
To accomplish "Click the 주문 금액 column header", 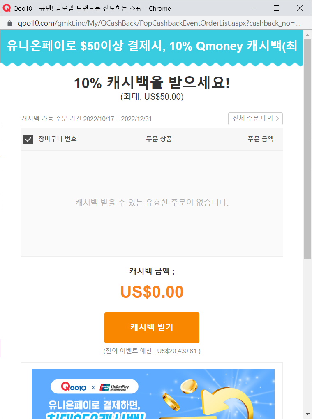I will click(261, 139).
